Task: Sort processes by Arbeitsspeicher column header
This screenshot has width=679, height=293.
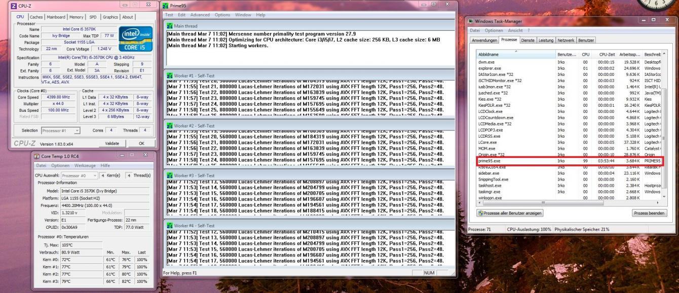Action: pos(629,54)
